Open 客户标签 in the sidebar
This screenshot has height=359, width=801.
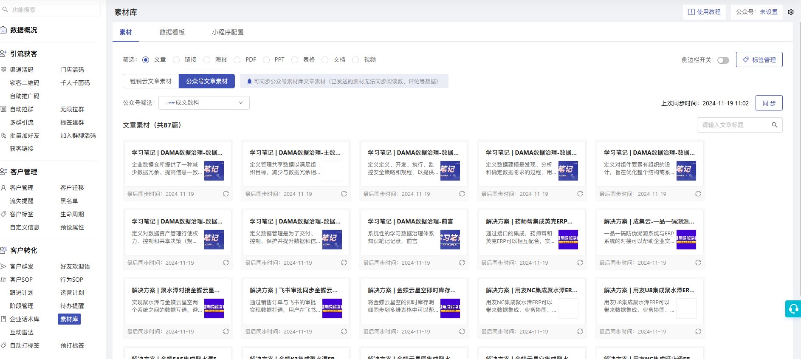[22, 214]
